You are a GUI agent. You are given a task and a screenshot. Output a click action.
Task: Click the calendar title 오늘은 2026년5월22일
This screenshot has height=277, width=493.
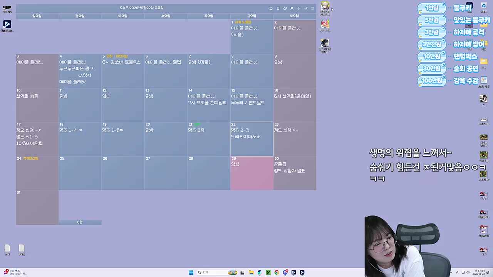[141, 8]
